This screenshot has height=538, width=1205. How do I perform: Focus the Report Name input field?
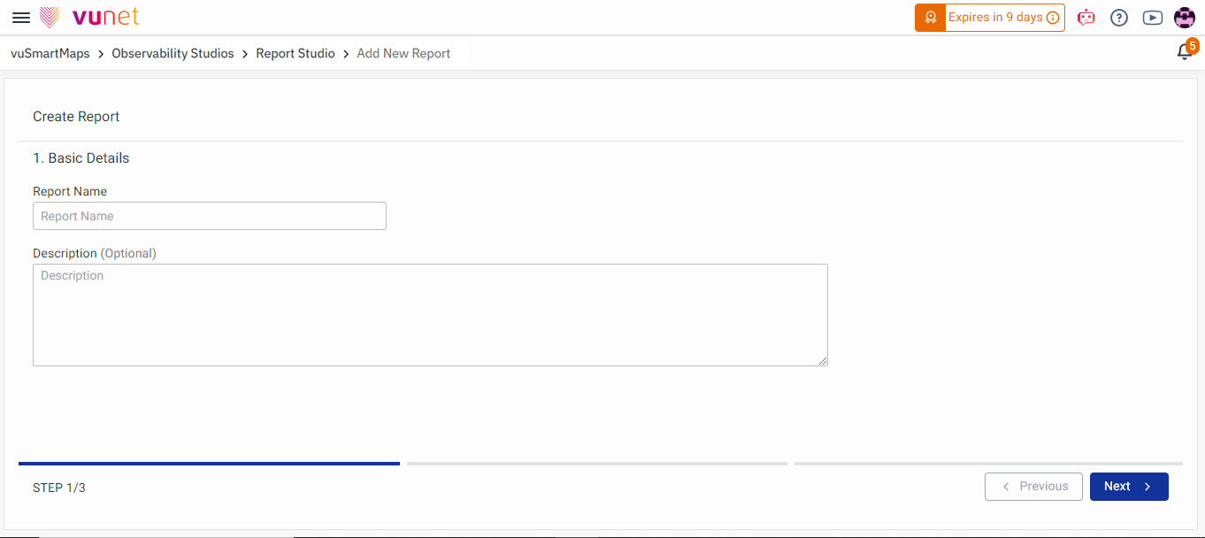click(x=210, y=216)
